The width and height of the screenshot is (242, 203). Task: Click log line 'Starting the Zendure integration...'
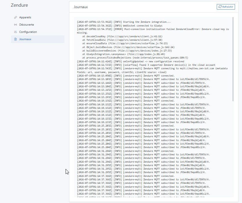(124, 22)
